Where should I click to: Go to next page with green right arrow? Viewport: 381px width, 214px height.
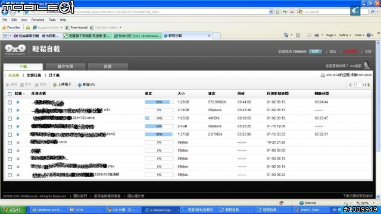tap(369, 84)
